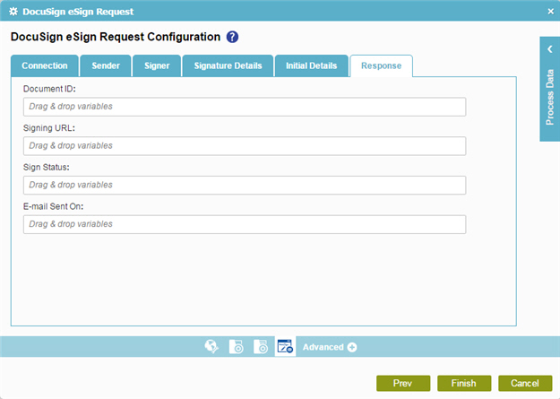Select the Response tab
Image resolution: width=560 pixels, height=399 pixels.
tap(381, 65)
